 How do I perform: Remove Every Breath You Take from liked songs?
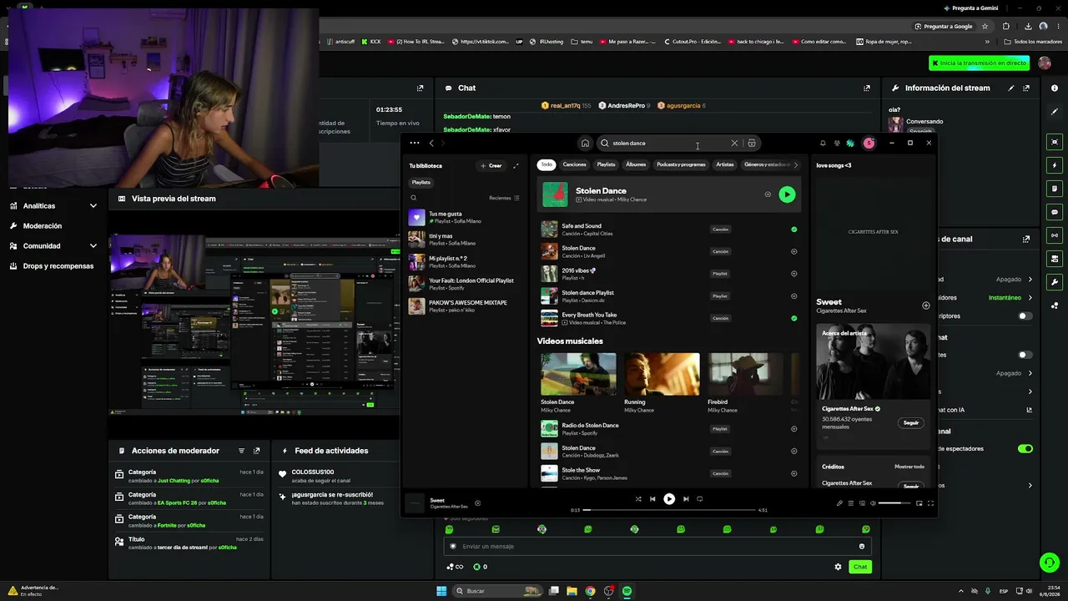(x=793, y=318)
